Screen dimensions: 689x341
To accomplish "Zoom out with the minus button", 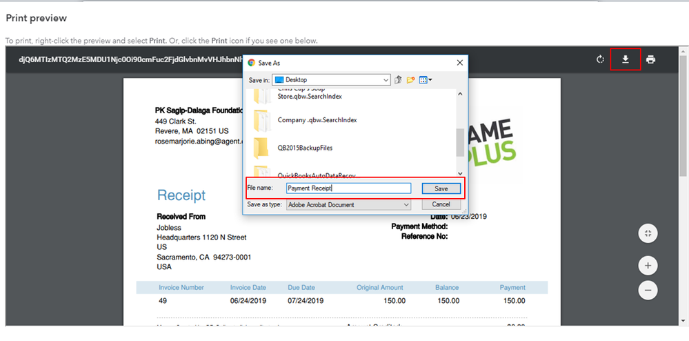I will [x=648, y=291].
